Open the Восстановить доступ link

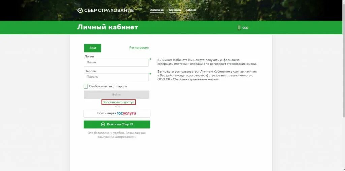(119, 102)
